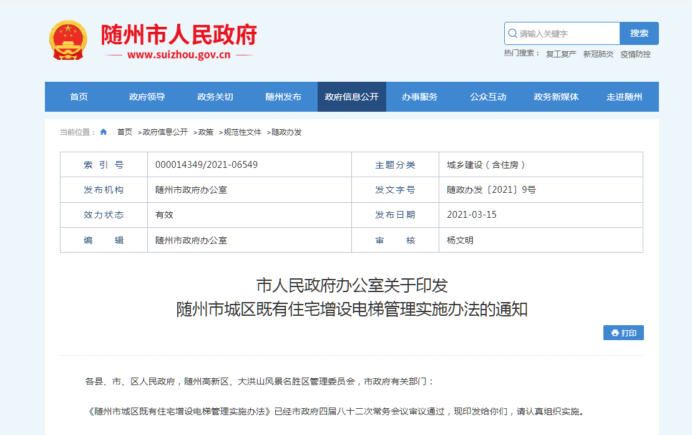Click hot search term 复工复产
Screen dimensions: 692x435
[x=561, y=54]
